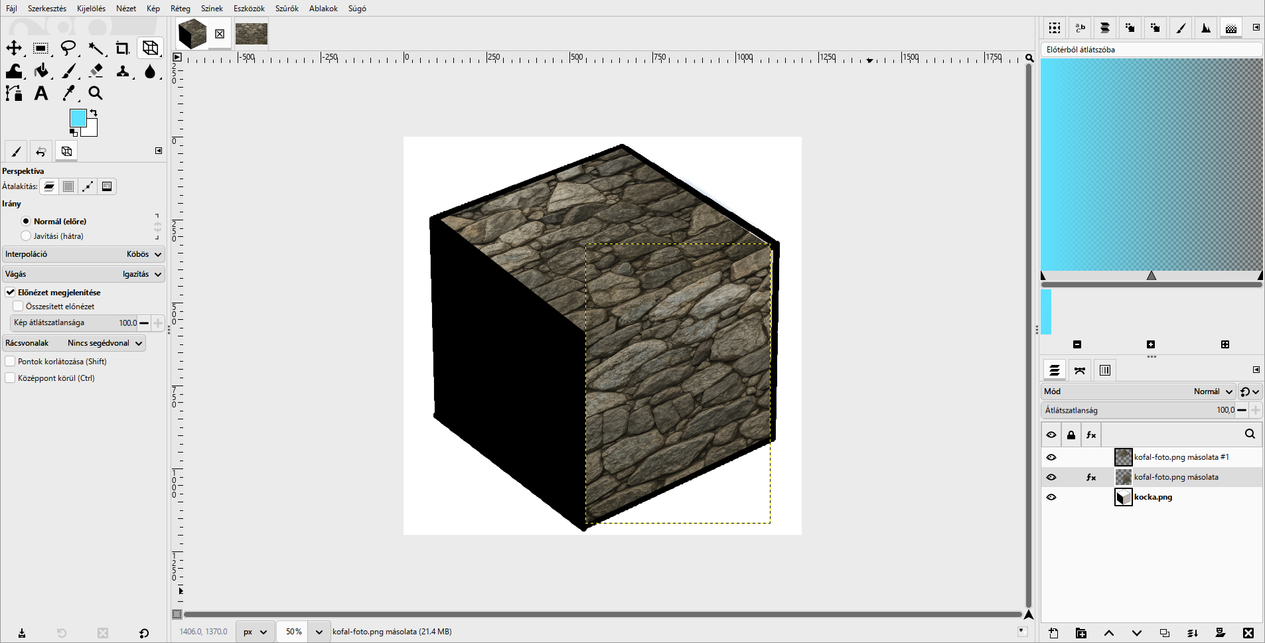Hide the kocka.png layer via eye icon
1265x643 pixels.
[1051, 497]
